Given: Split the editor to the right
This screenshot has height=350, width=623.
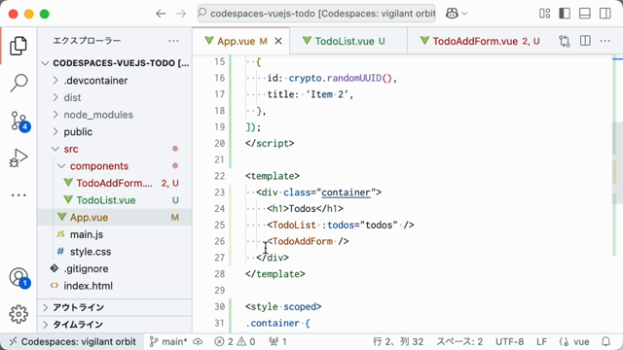Looking at the screenshot, I should click(x=585, y=41).
